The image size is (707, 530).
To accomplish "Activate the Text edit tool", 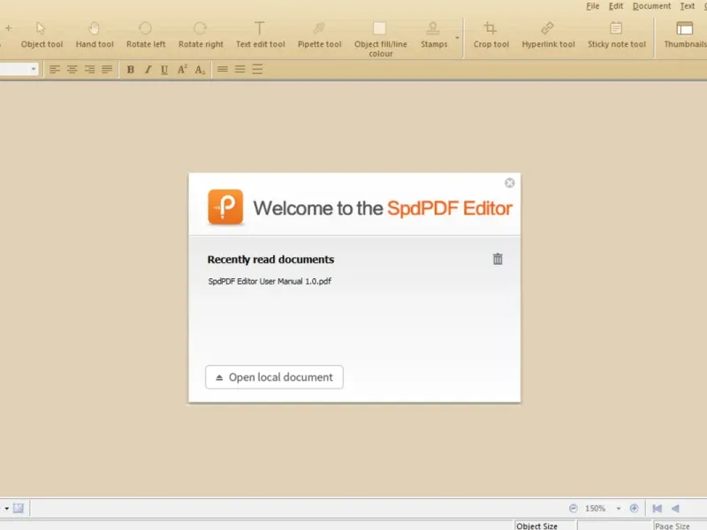I will [260, 34].
